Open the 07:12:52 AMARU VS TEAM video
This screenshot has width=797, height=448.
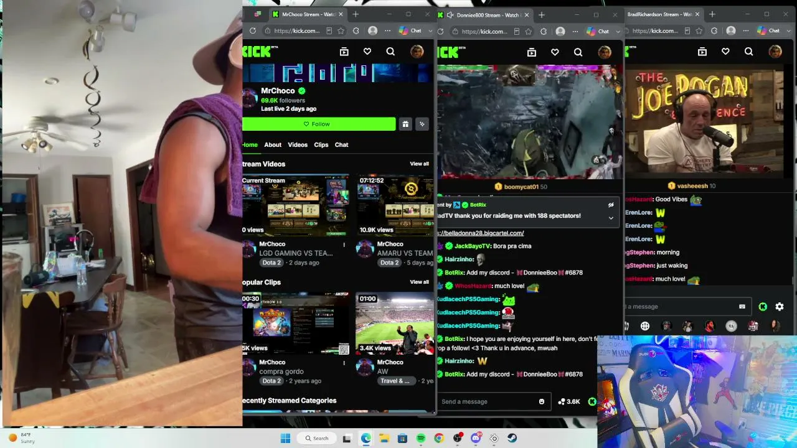click(x=395, y=205)
